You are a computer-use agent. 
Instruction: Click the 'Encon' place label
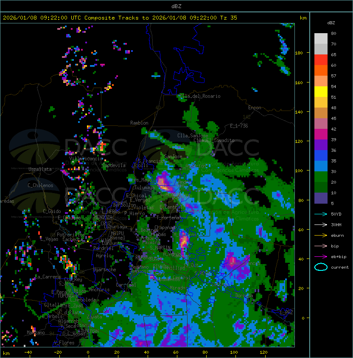[255, 108]
